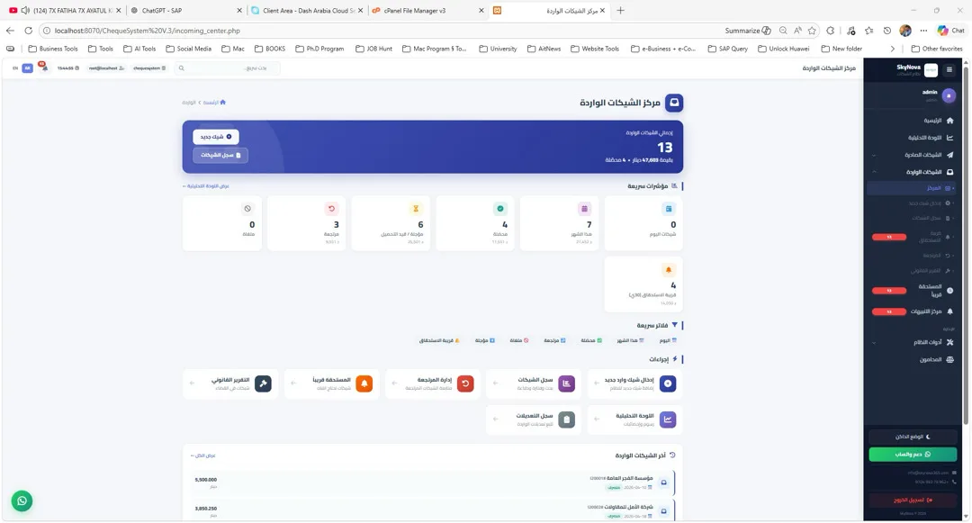Image resolution: width=972 pixels, height=523 pixels.
Task: Click the browser refresh button
Action: pos(28,31)
